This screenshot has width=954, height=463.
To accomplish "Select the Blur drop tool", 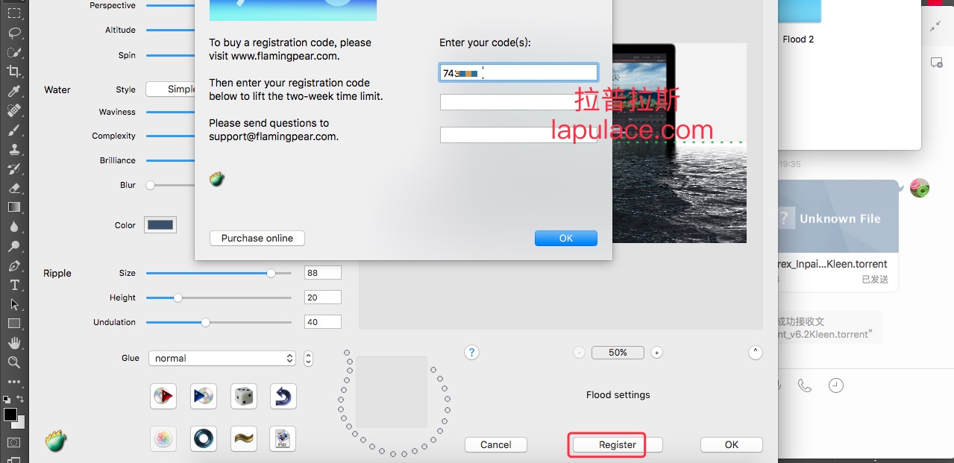I will coord(14,227).
